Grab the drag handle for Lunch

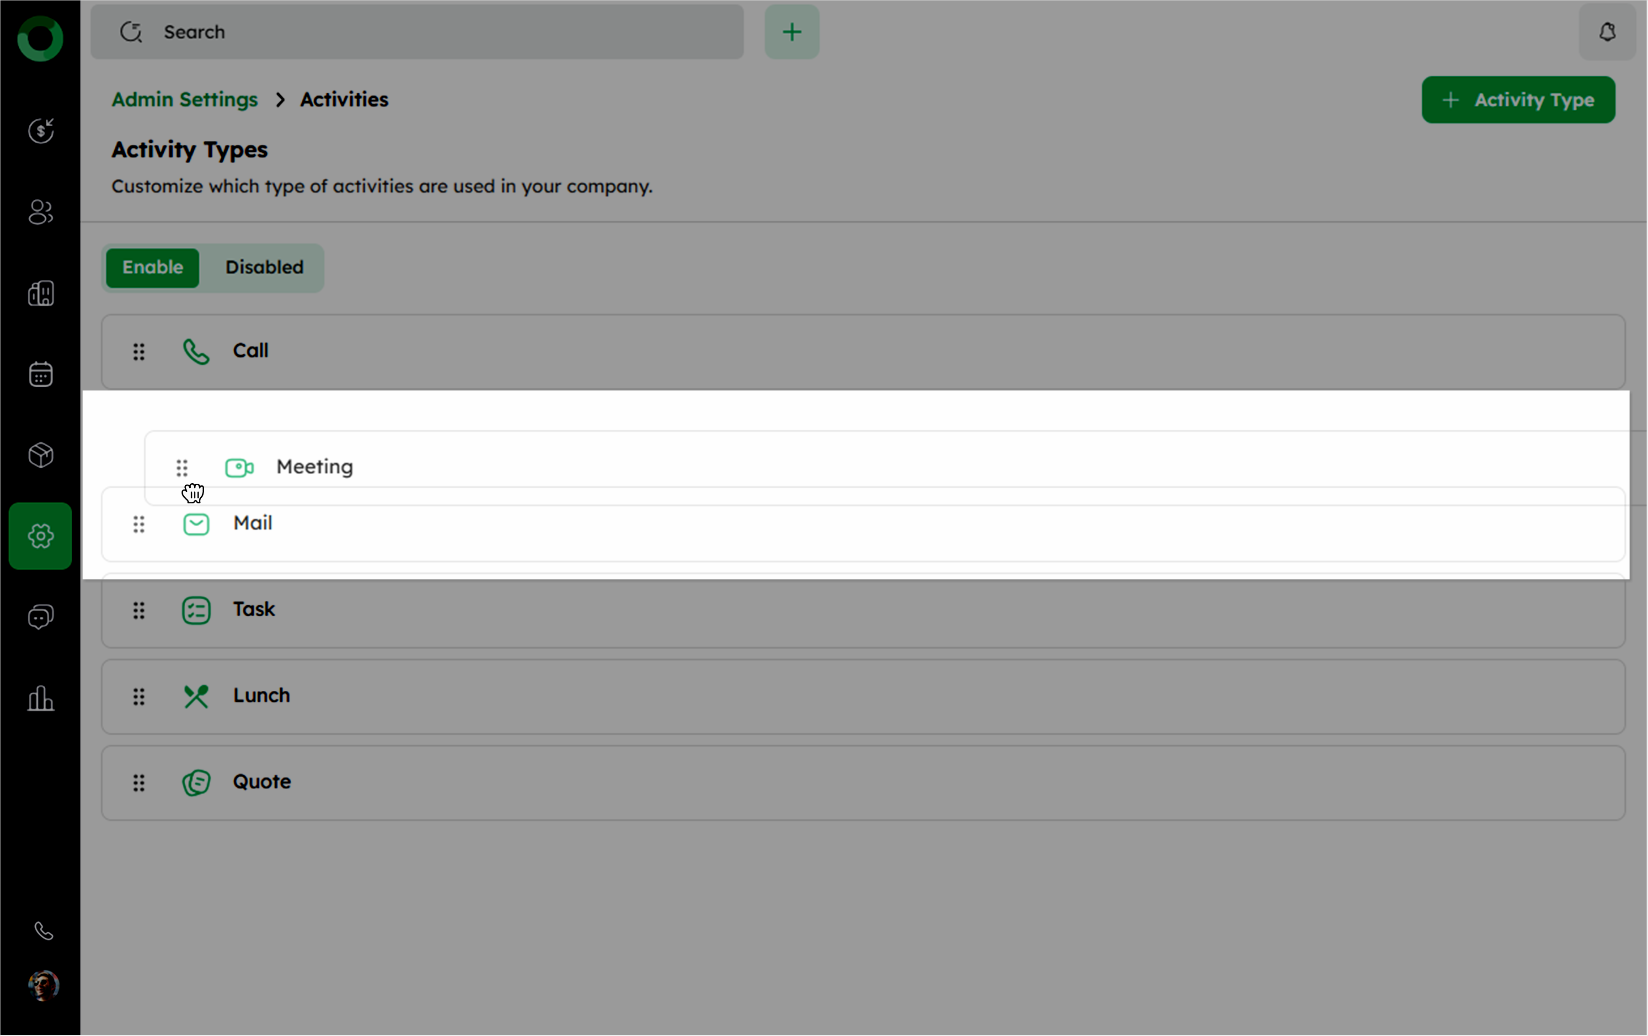139,697
